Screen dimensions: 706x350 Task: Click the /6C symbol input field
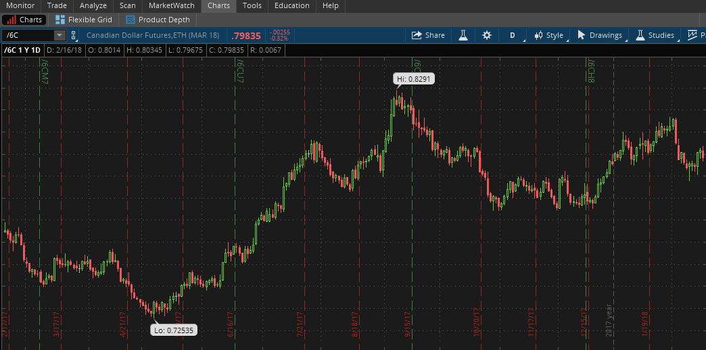pos(28,35)
